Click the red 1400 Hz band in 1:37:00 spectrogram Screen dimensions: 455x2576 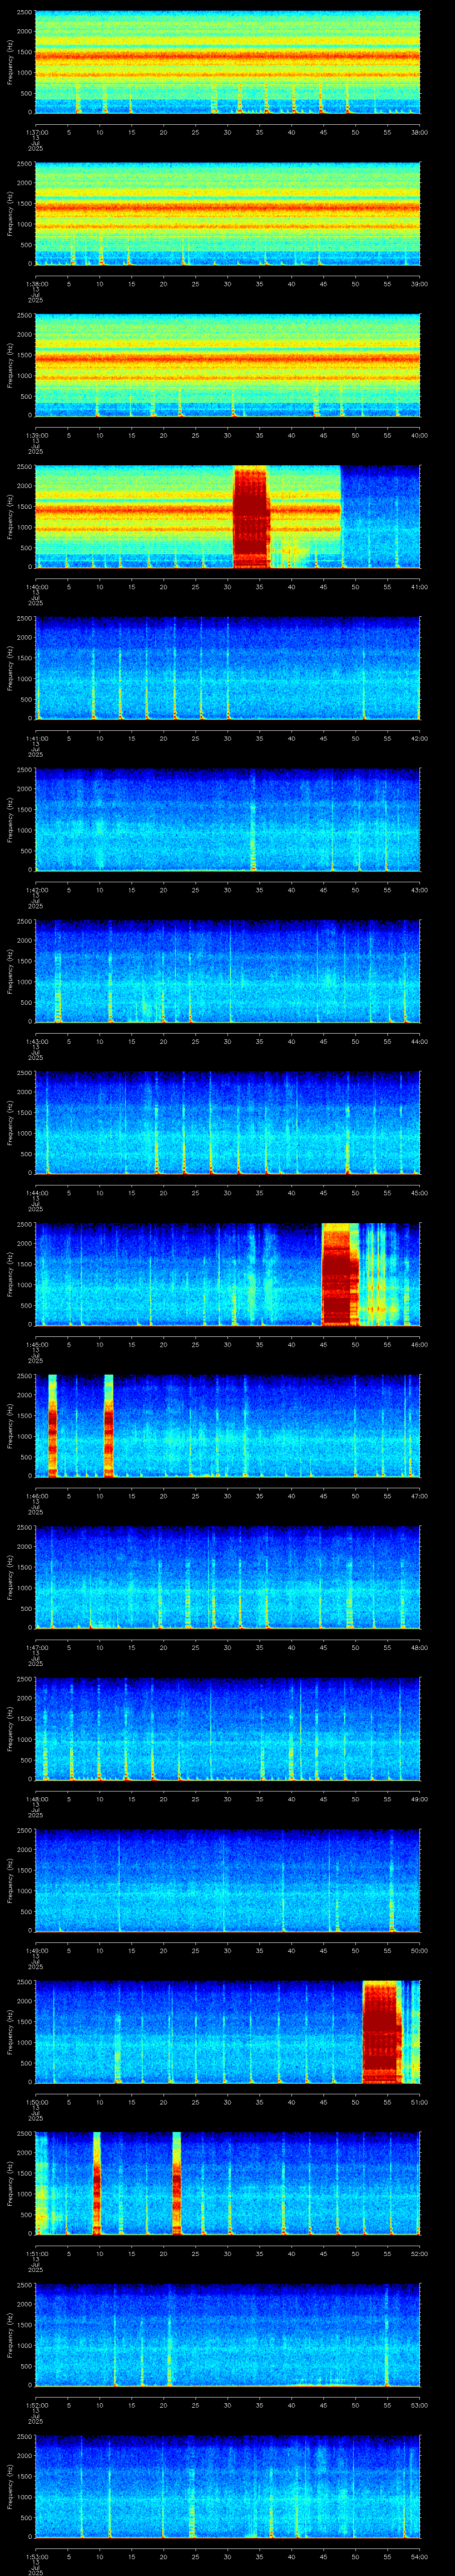tap(227, 55)
